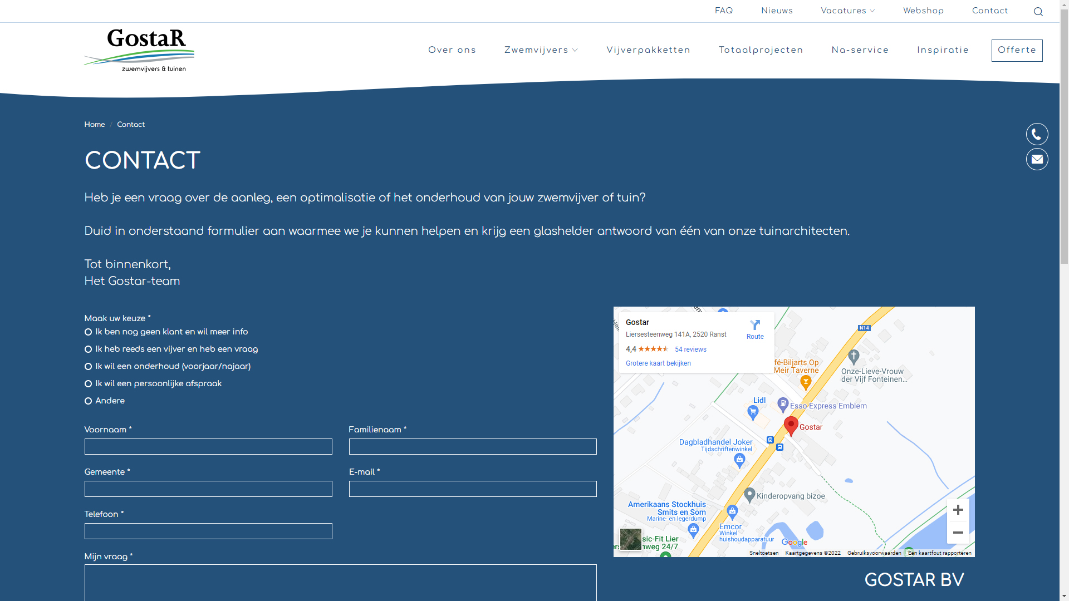Click the floating email envelope icon
The width and height of the screenshot is (1069, 601).
tap(1037, 159)
